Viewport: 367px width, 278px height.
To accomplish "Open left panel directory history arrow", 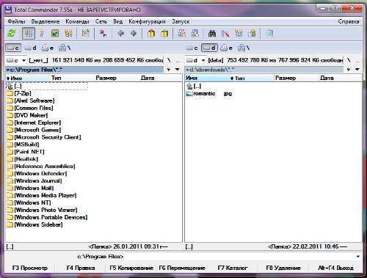I will [178, 70].
